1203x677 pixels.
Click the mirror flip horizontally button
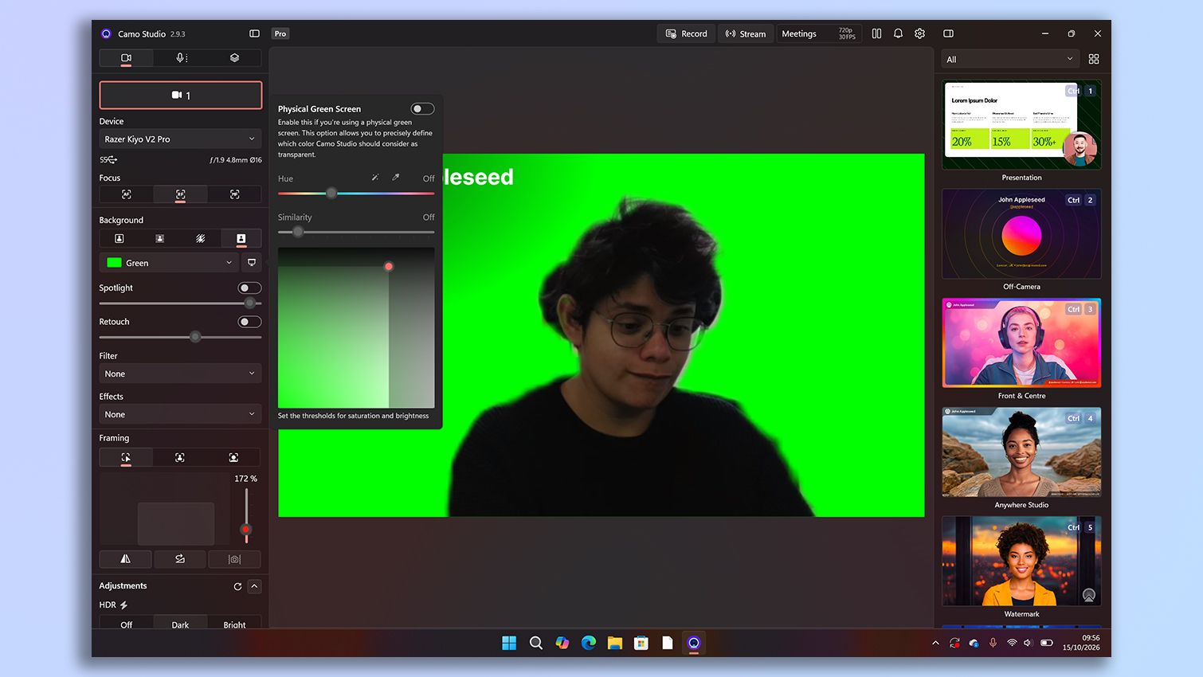[125, 559]
